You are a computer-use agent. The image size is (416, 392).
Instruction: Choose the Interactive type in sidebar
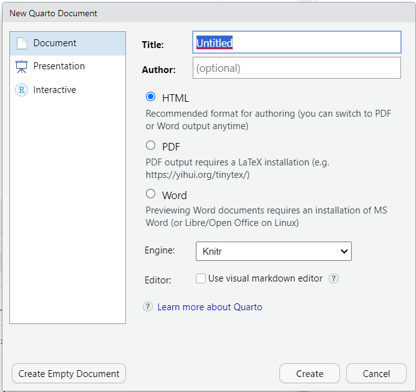pos(67,90)
